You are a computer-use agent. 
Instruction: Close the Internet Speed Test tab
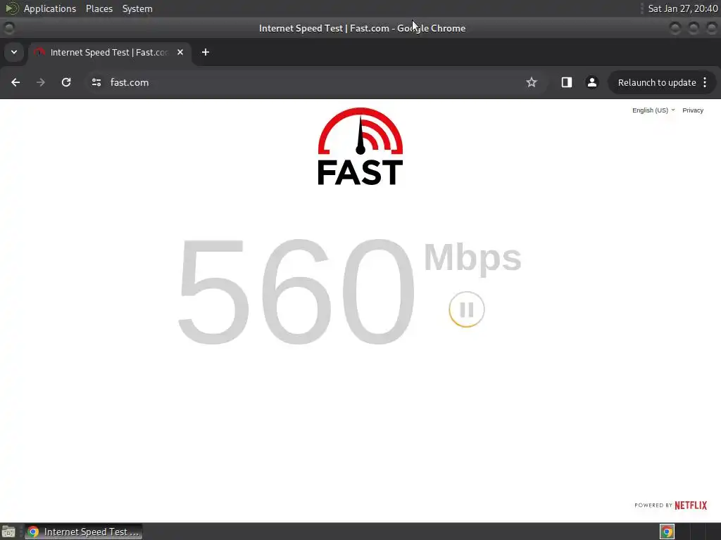click(x=180, y=52)
